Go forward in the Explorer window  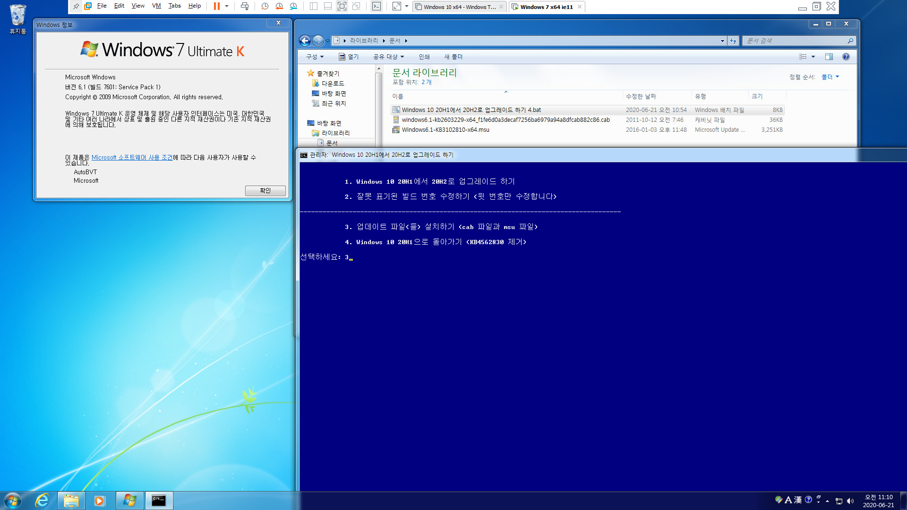pos(318,41)
